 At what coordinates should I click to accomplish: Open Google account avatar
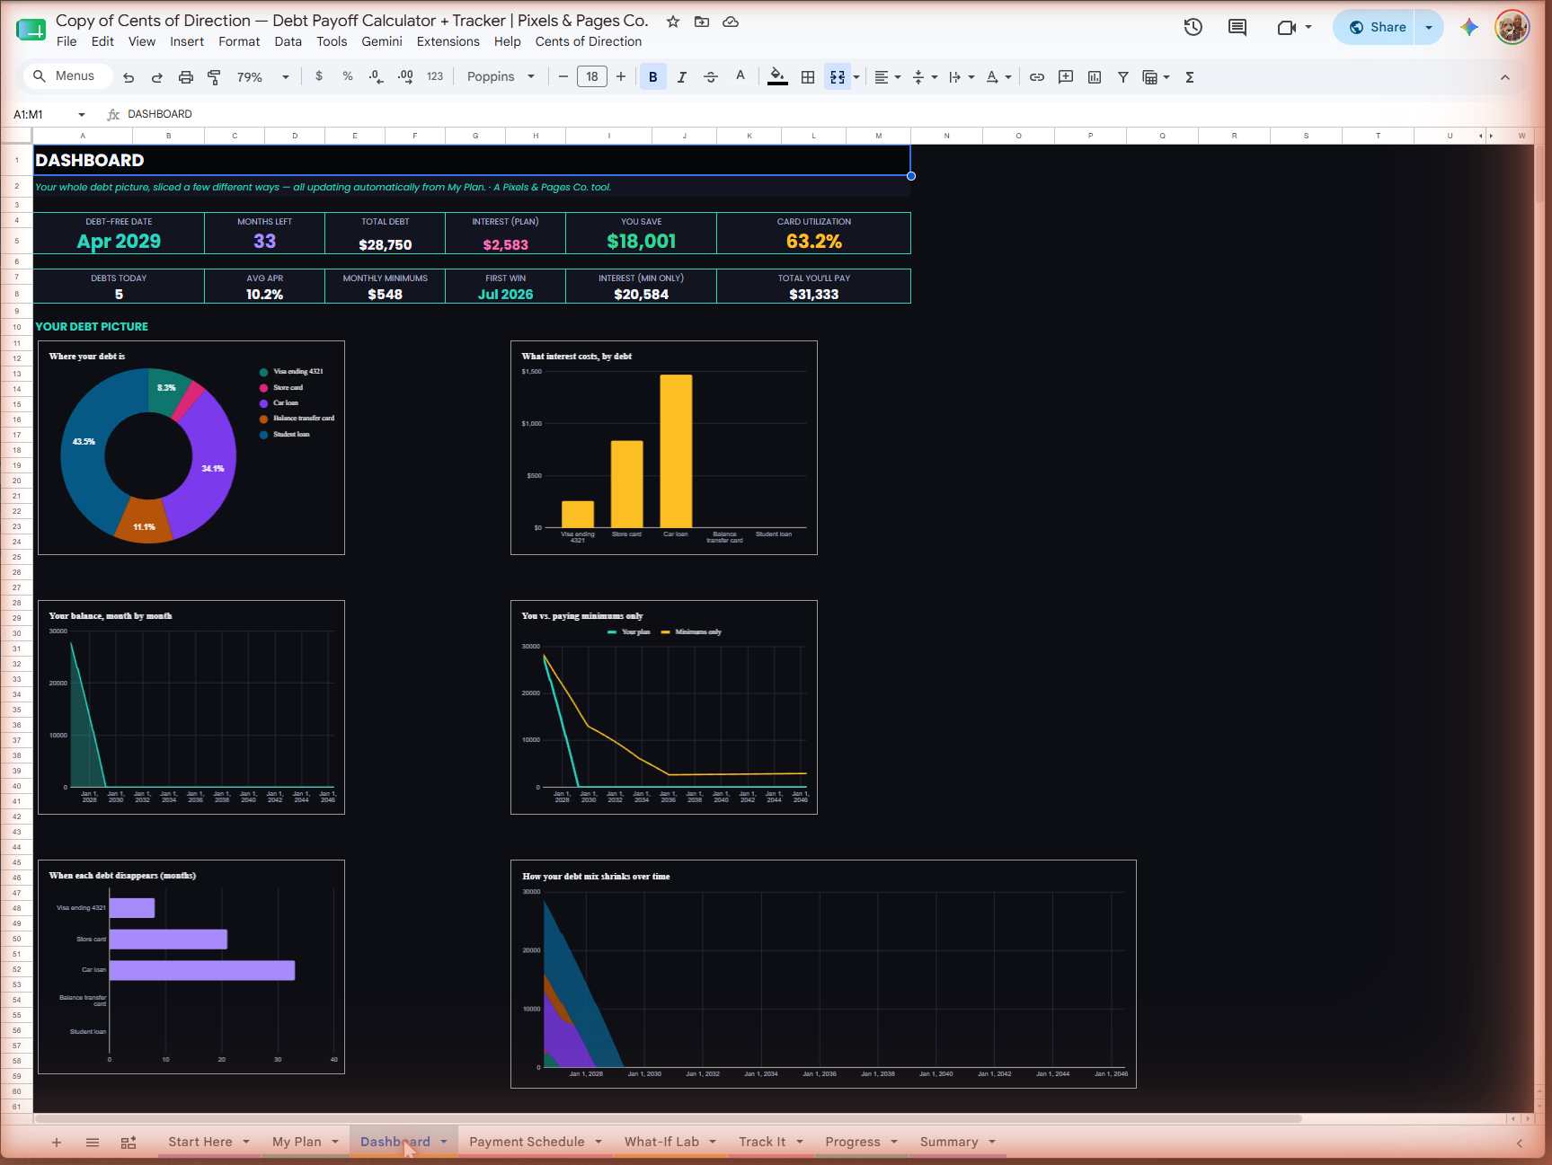pos(1512,27)
